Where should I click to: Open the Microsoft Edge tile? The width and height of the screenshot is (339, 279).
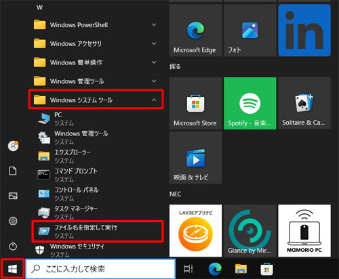(x=195, y=30)
